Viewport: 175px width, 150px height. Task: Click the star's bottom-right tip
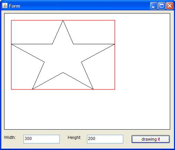[93, 89]
